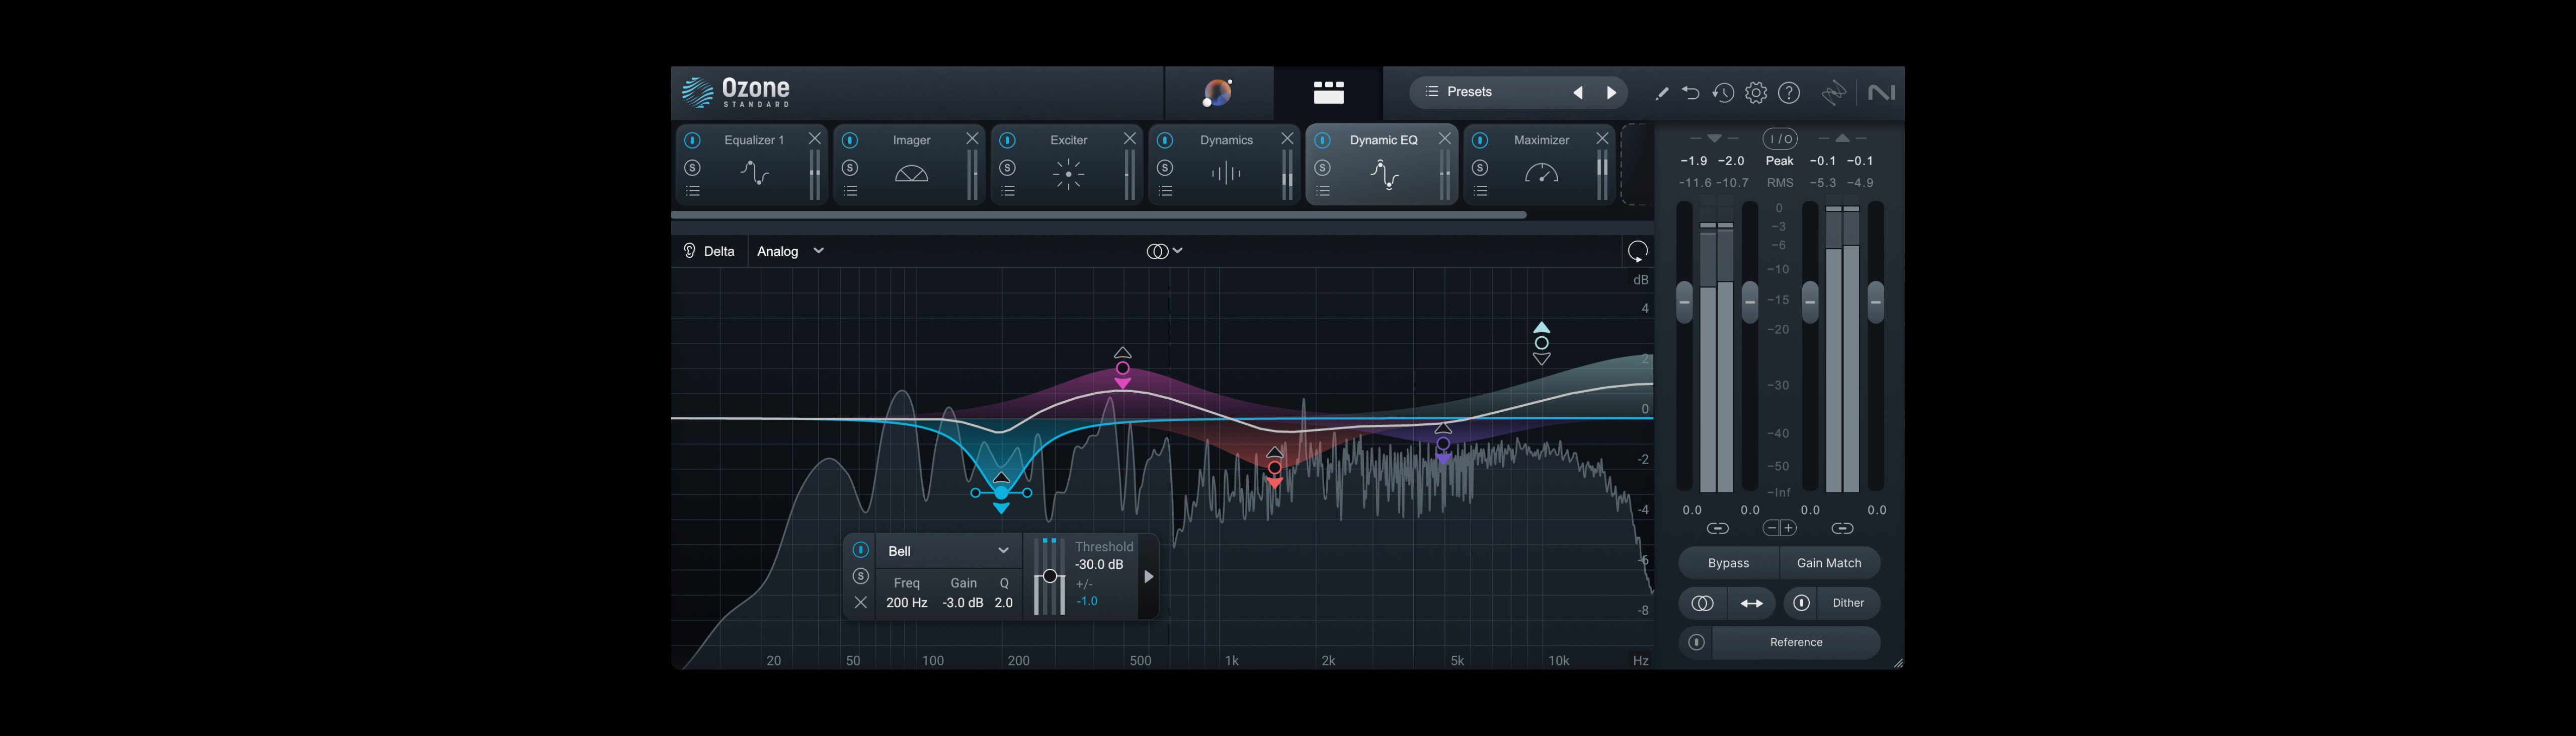Screen dimensions: 2576x736
Task: Toggle Equalizer 1 module power button
Action: [x=692, y=140]
